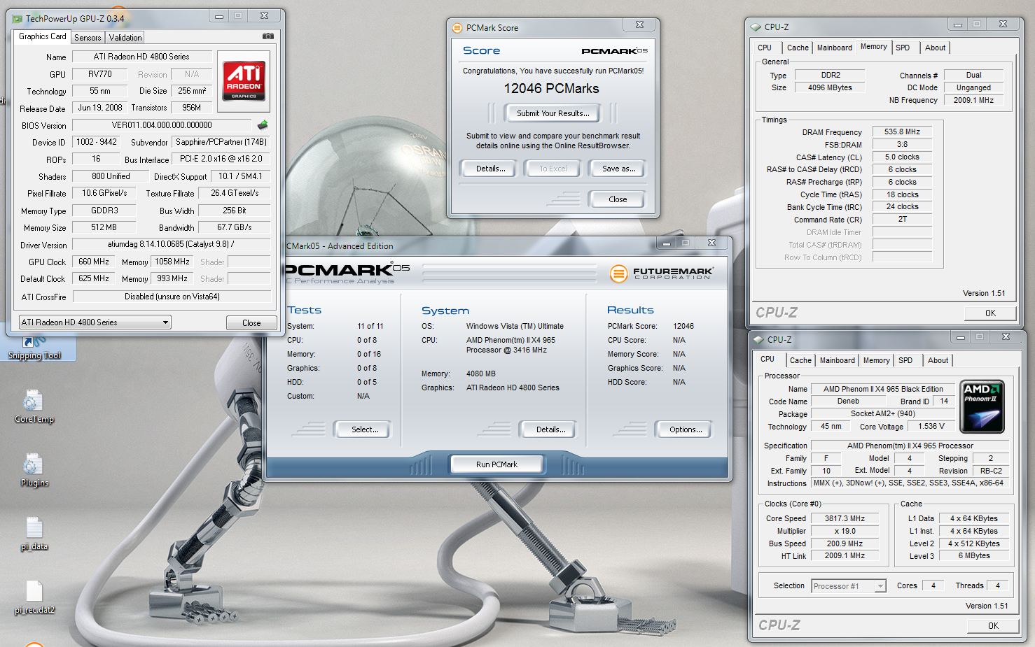Click the Core Voltage 1.536 V value
This screenshot has width=1035, height=647.
(931, 426)
